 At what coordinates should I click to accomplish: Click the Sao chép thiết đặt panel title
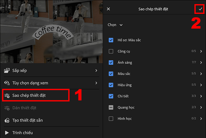153,9
